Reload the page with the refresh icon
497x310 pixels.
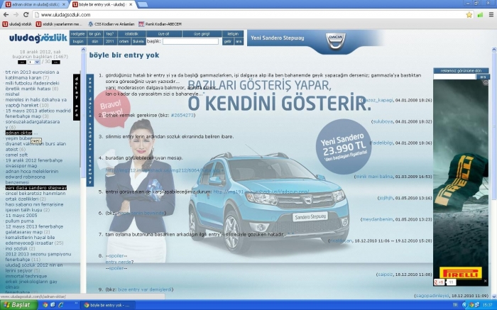coord(26,15)
